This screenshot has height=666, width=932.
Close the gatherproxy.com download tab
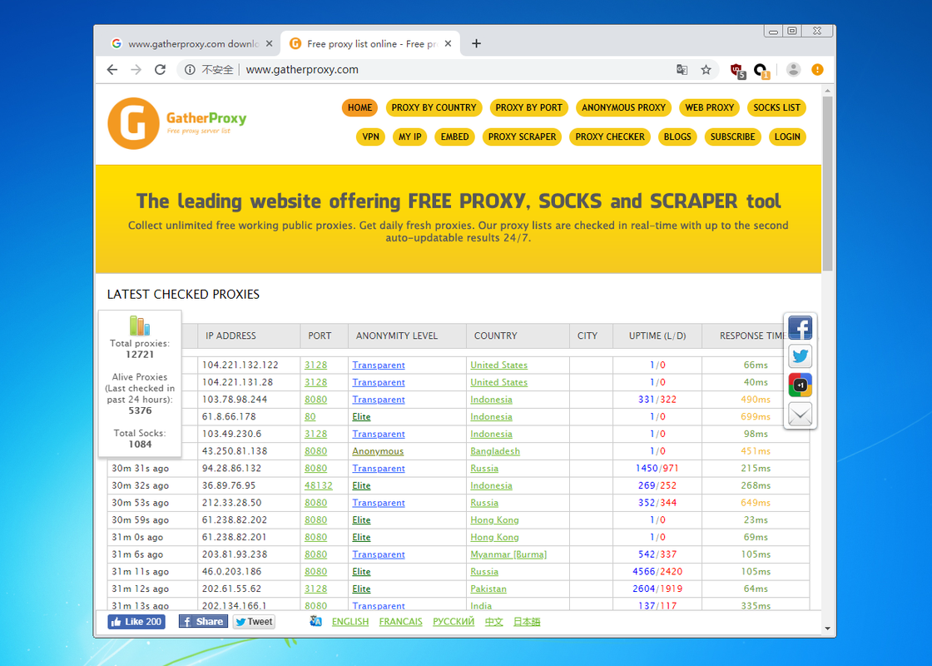[x=270, y=43]
